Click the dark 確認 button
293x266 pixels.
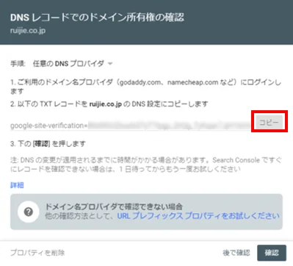click(272, 253)
